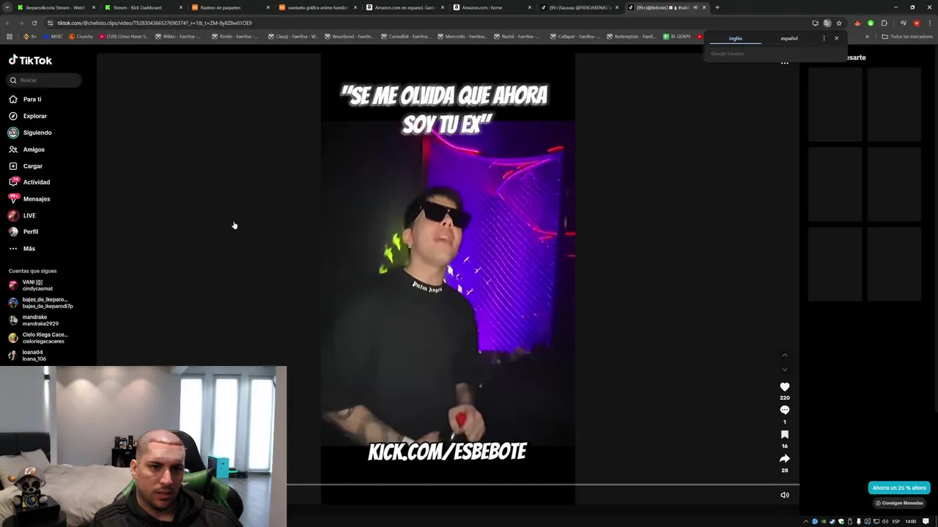Open a new browser tab
Viewport: 938px width, 527px height.
point(717,7)
